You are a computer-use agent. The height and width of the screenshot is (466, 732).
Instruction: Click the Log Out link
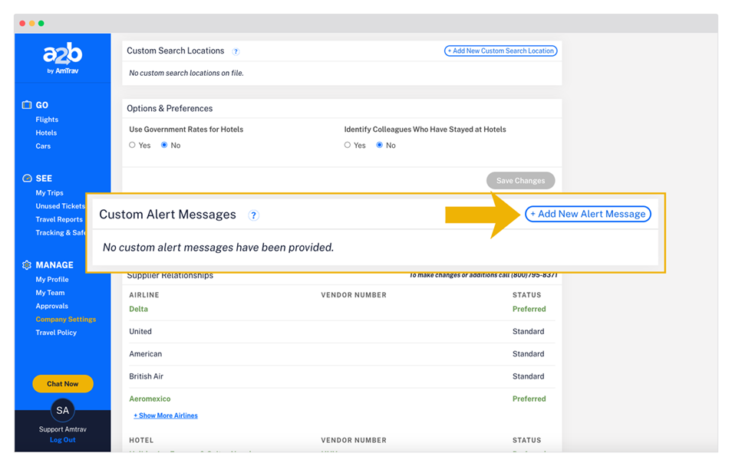pos(62,440)
